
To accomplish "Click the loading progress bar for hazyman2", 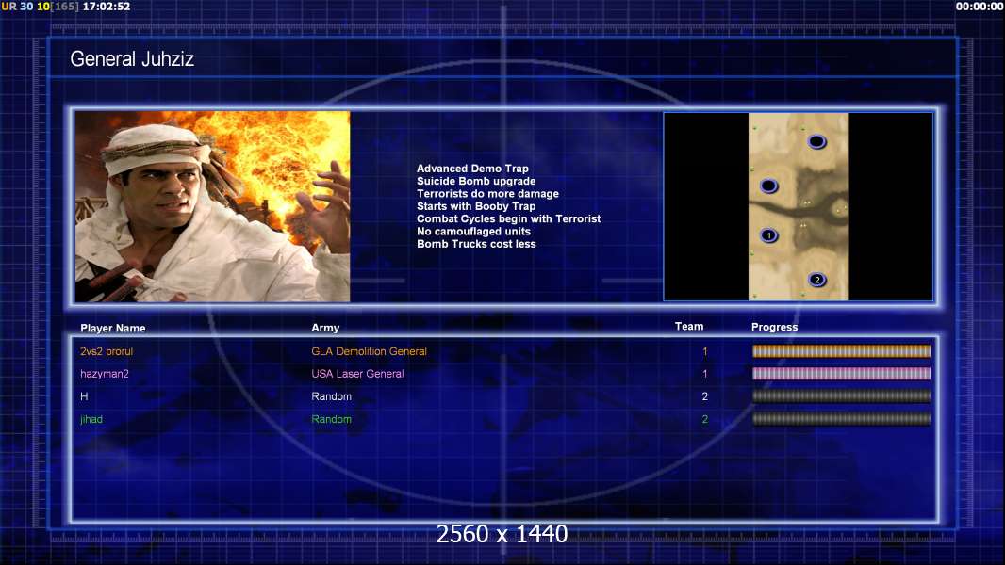I will [841, 374].
